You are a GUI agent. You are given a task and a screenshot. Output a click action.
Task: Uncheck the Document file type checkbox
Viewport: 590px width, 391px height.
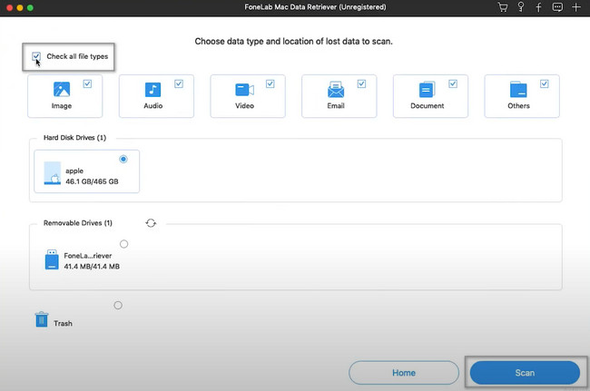point(451,83)
